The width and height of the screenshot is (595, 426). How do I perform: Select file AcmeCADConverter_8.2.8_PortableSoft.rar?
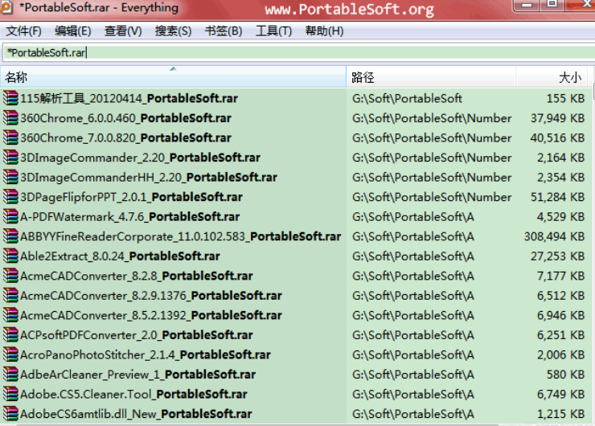coord(137,276)
